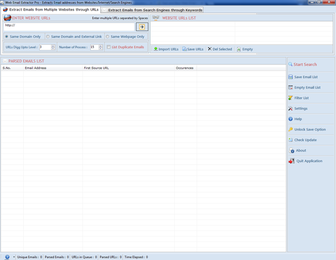Click Quit Application label
The image size is (336, 260).
pyautogui.click(x=309, y=161)
